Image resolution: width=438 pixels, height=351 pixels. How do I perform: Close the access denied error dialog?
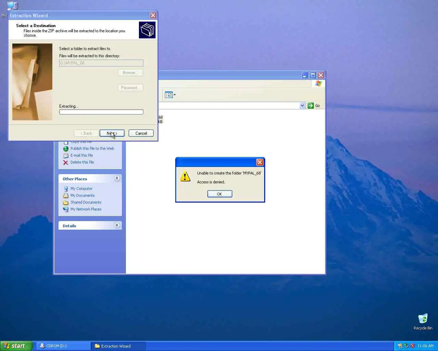(x=260, y=162)
